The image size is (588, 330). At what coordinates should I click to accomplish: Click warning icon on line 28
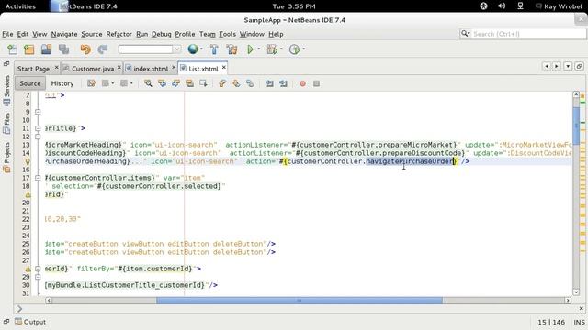tap(28, 269)
